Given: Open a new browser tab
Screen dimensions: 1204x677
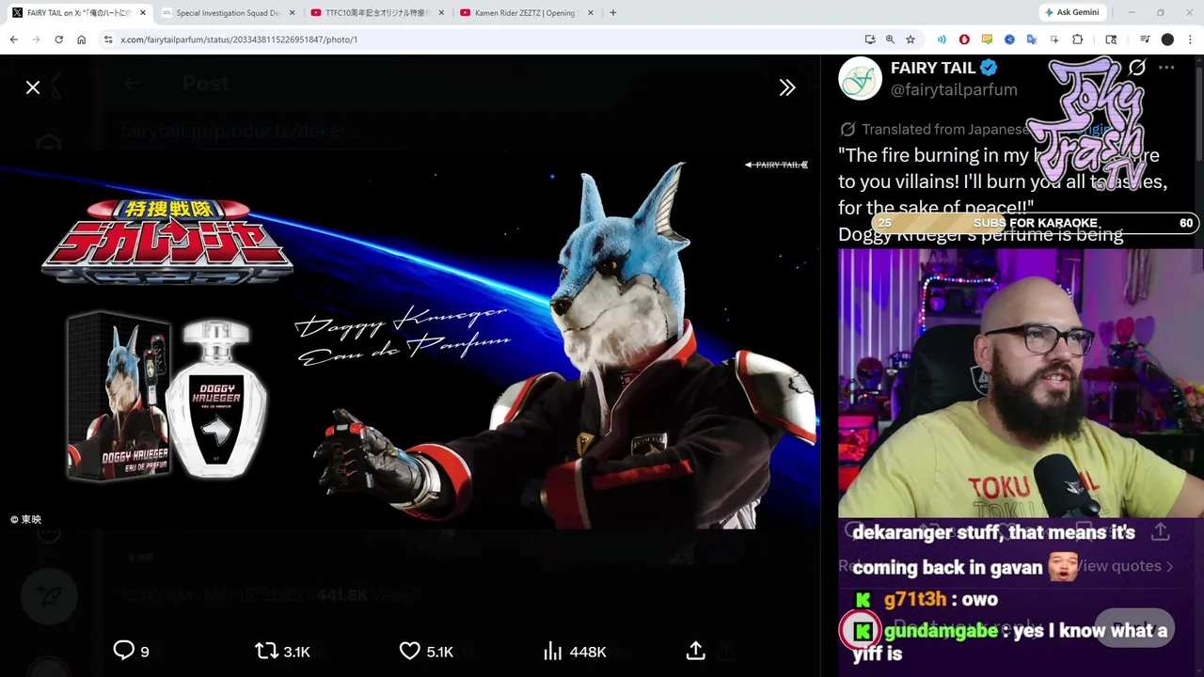Looking at the screenshot, I should 612,13.
